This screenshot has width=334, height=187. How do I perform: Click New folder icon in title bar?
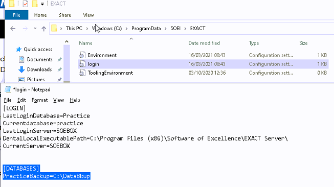coord(34,4)
